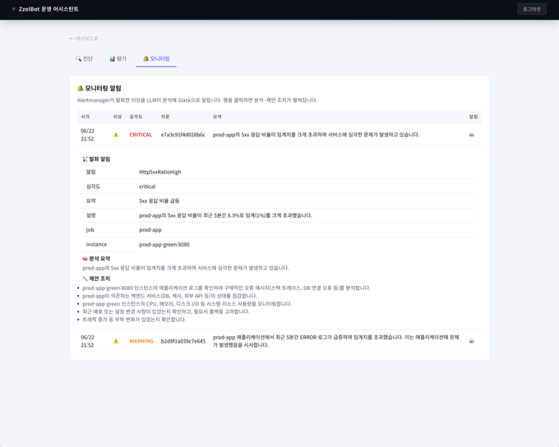Click the 심각도 column header

(x=136, y=117)
